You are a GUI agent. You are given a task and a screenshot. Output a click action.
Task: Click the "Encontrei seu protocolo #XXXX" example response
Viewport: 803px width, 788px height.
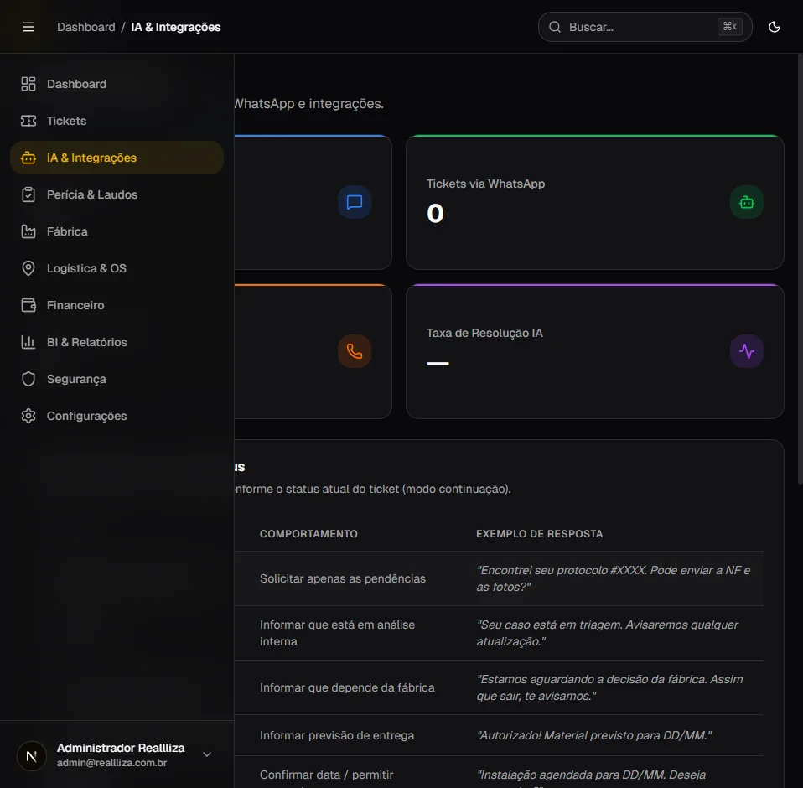pos(614,578)
